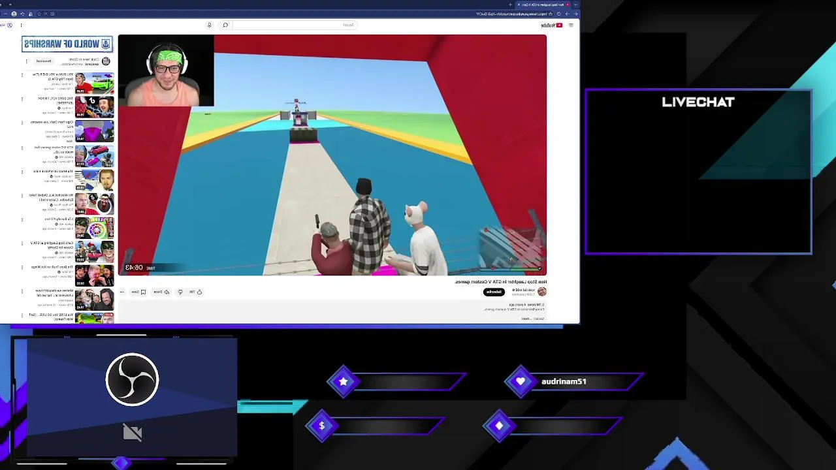
Task: Click the heart badge next to audrinam51
Action: (x=521, y=381)
